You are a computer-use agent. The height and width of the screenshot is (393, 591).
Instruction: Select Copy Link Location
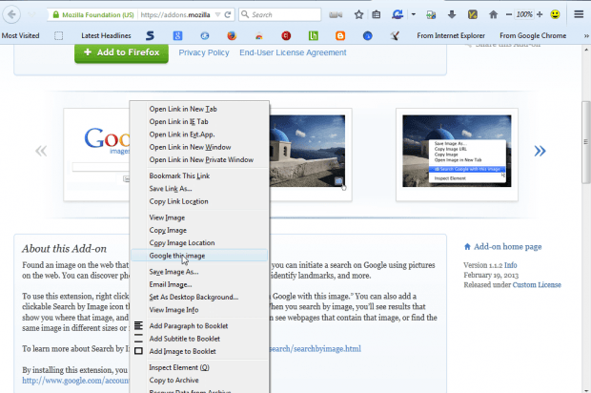pyautogui.click(x=199, y=201)
